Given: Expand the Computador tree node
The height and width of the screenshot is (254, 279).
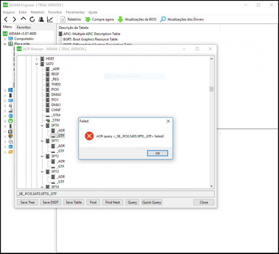Looking at the screenshot, I should (5, 39).
